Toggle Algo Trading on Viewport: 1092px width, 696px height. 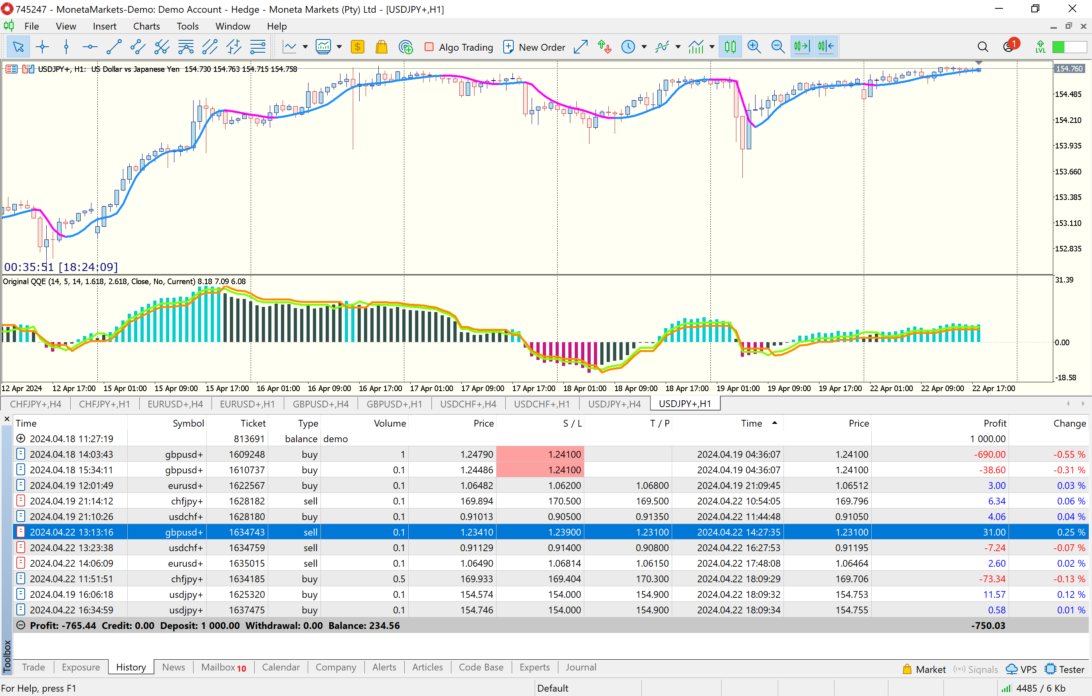459,47
